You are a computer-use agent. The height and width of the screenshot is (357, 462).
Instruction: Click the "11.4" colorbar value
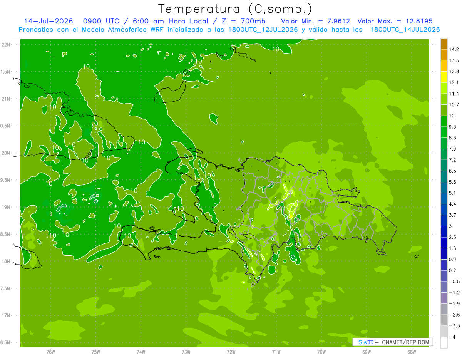(x=454, y=94)
